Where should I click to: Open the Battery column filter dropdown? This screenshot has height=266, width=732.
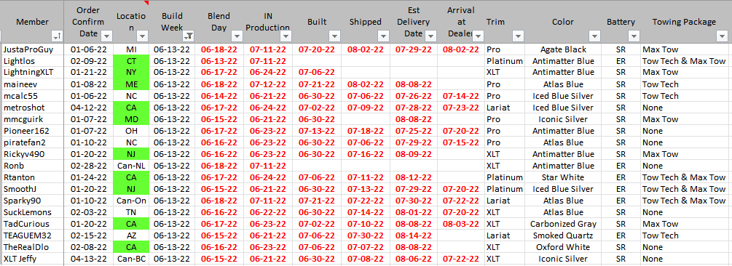(x=634, y=36)
